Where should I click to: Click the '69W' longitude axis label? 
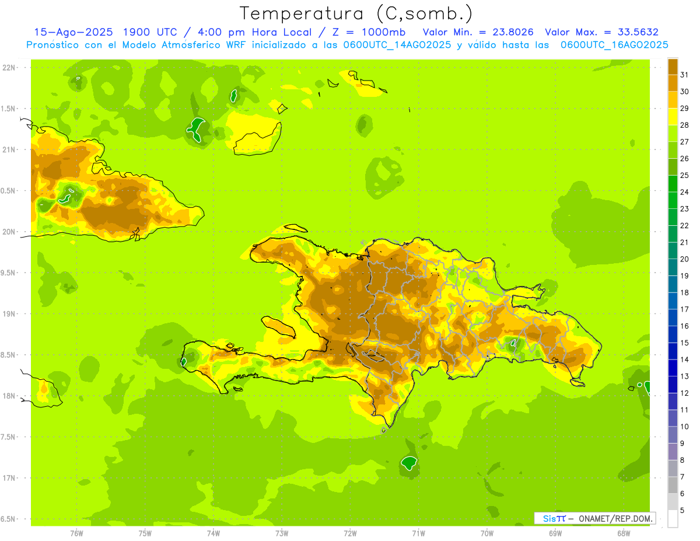pyautogui.click(x=555, y=533)
